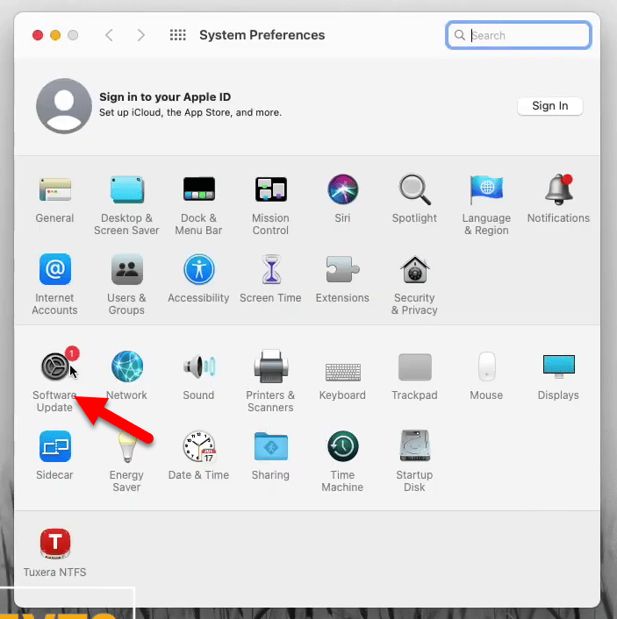Open Keyboard preferences

(x=342, y=372)
